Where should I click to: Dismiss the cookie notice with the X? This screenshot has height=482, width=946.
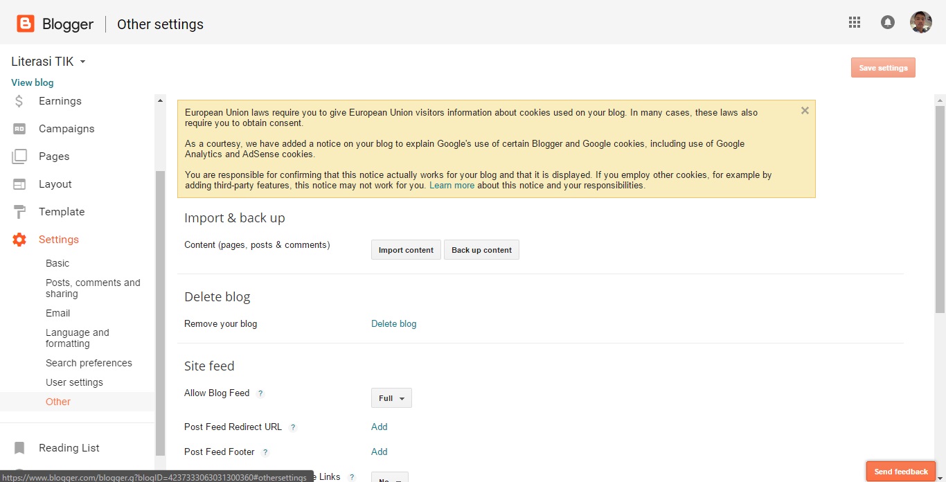[x=805, y=110]
